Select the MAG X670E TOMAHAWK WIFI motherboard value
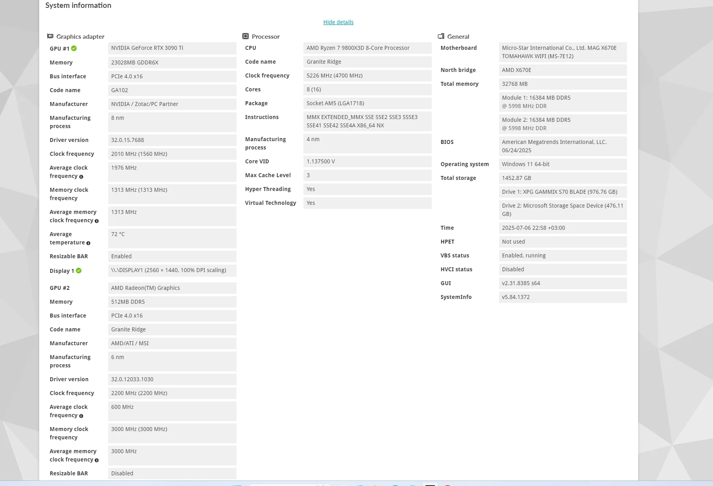 (x=563, y=52)
